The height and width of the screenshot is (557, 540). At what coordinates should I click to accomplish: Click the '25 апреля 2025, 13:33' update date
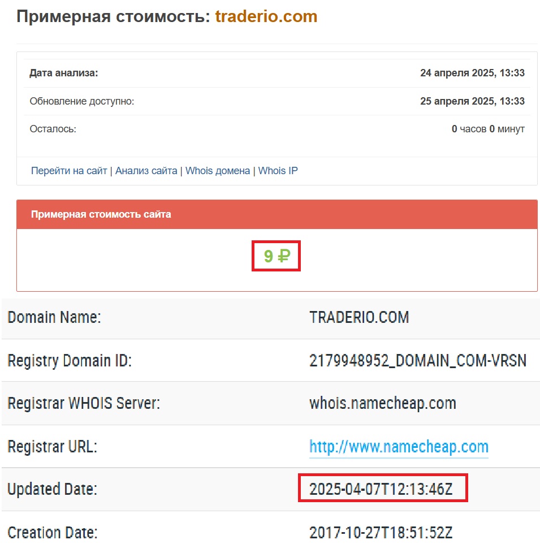472,101
